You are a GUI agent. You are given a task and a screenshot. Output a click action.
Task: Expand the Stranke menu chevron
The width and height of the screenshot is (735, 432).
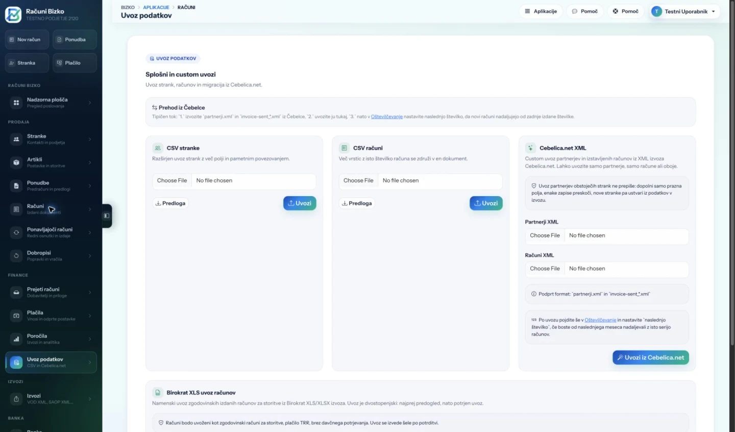click(x=90, y=139)
